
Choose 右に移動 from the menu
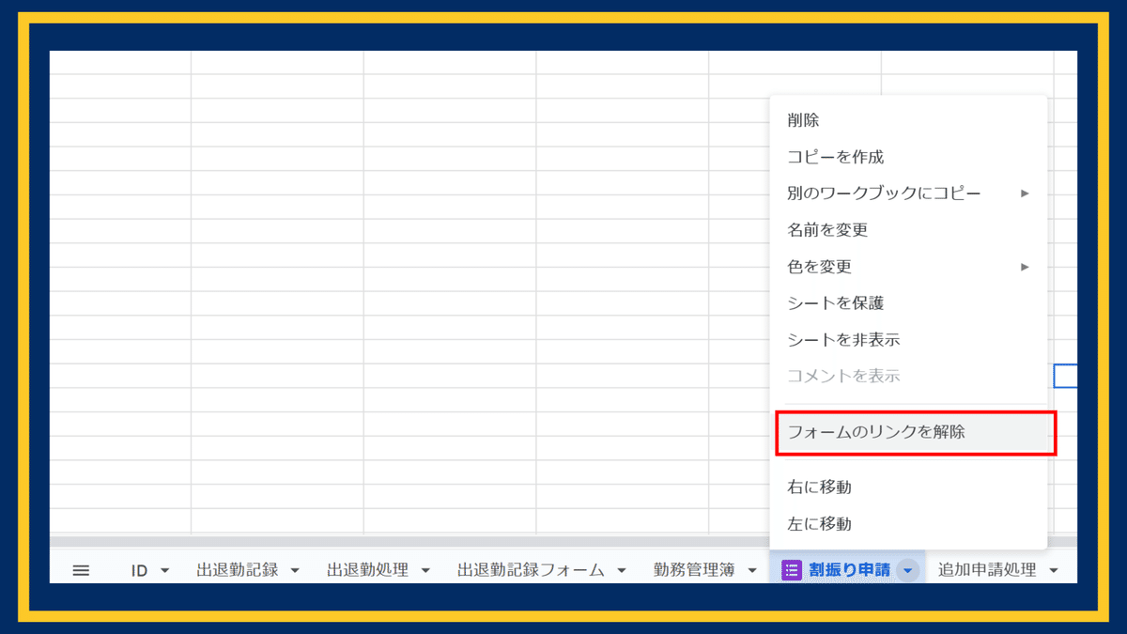908,487
